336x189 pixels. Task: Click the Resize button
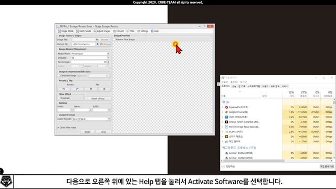pos(88,132)
